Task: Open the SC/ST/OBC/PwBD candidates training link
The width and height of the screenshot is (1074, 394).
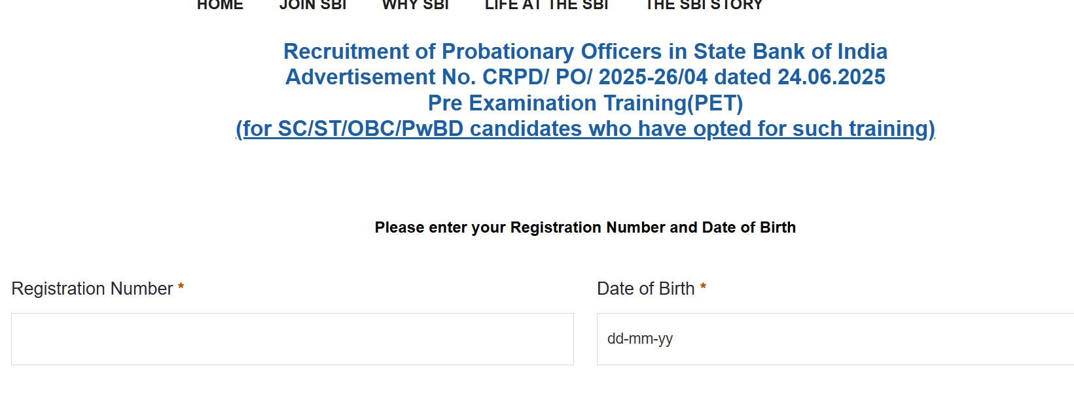Action: tap(585, 129)
